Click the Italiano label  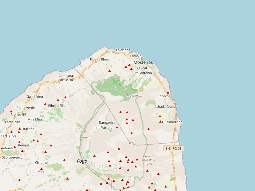29,129
